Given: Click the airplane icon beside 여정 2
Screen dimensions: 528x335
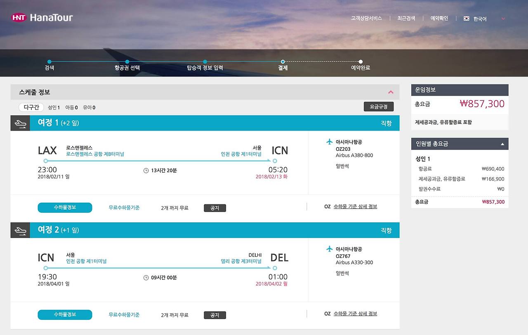Looking at the screenshot, I should tap(20, 230).
